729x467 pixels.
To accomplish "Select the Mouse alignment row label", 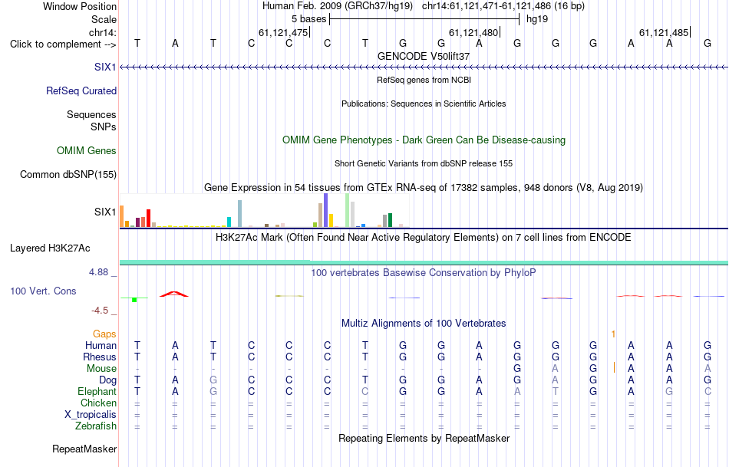I will point(101,369).
